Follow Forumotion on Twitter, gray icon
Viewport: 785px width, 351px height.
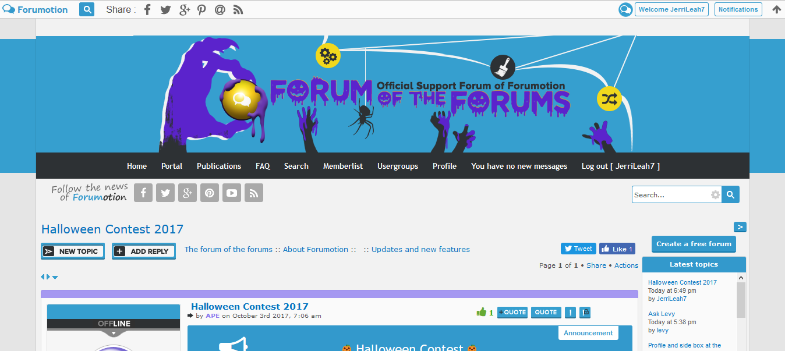[165, 193]
